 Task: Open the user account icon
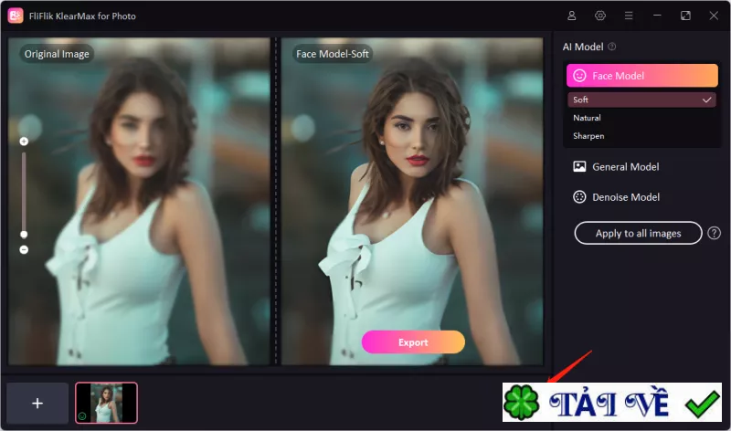point(572,16)
